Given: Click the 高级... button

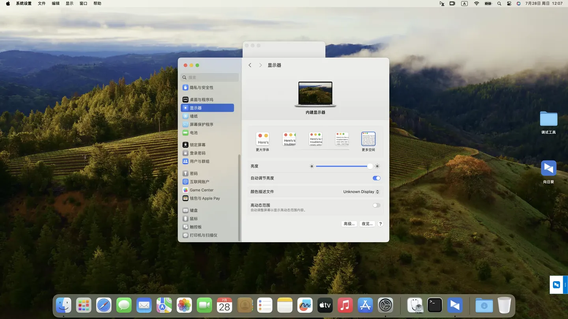Looking at the screenshot, I should tap(349, 224).
